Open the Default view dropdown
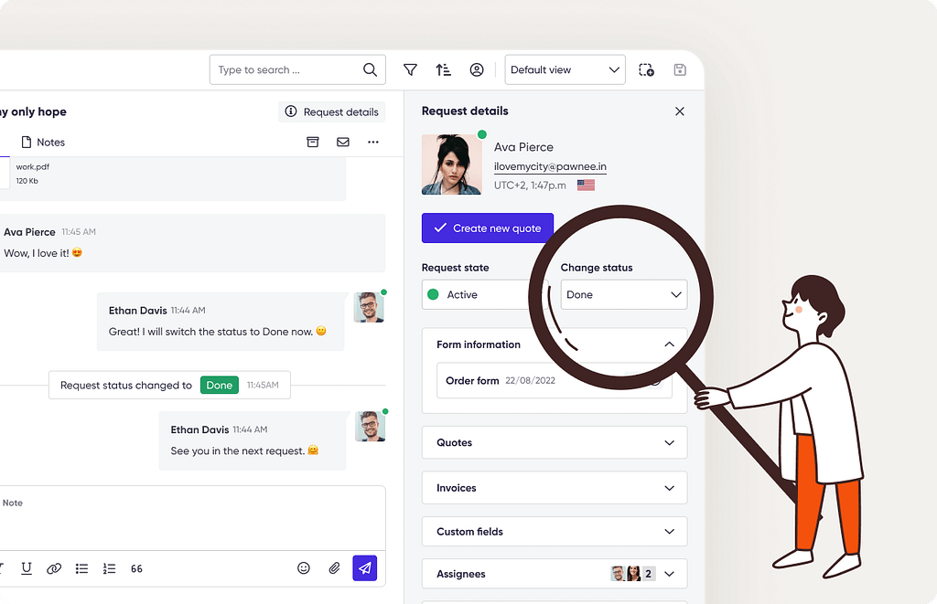The image size is (937, 604). pos(565,69)
